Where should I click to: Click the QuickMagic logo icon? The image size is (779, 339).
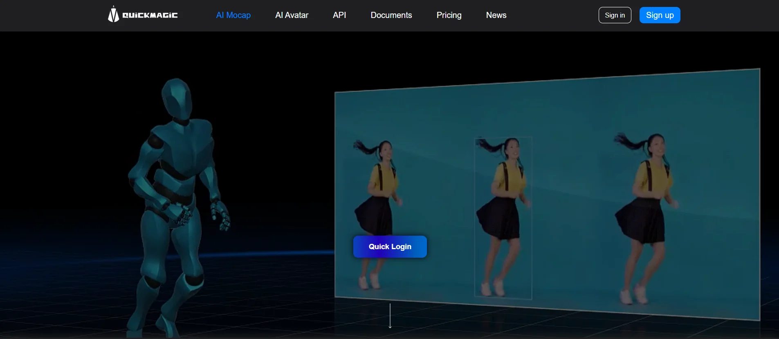[113, 15]
